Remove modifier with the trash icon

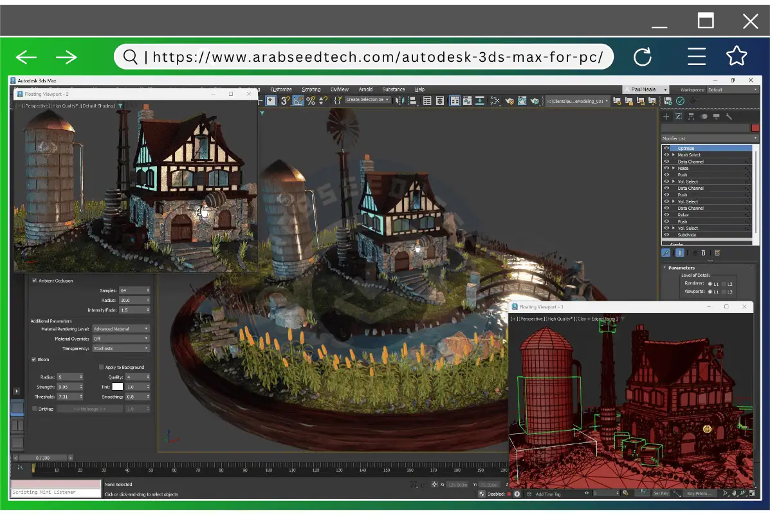pyautogui.click(x=703, y=253)
